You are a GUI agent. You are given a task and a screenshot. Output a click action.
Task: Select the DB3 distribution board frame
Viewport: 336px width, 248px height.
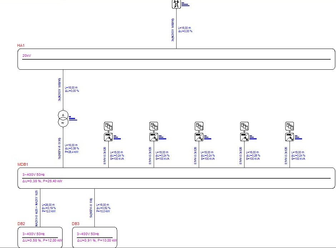[x=94, y=237]
